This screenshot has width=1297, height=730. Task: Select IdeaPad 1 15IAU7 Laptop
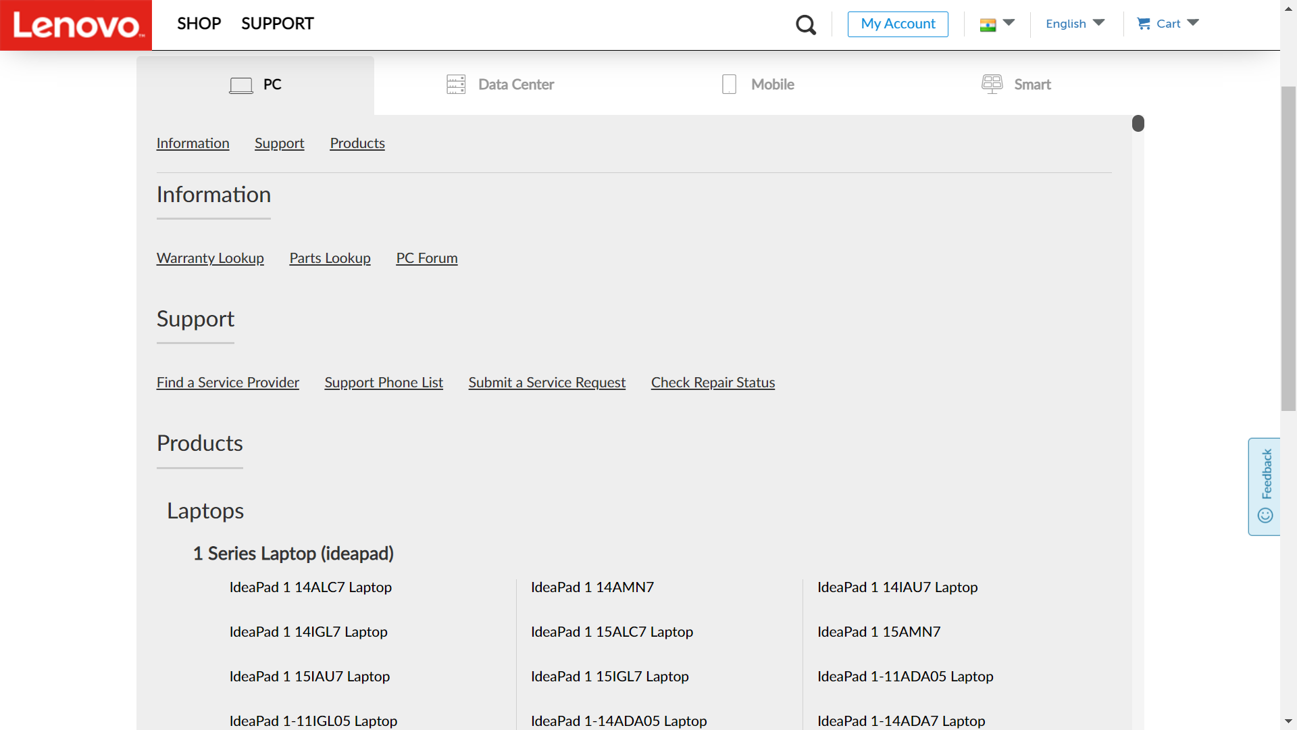pos(309,677)
